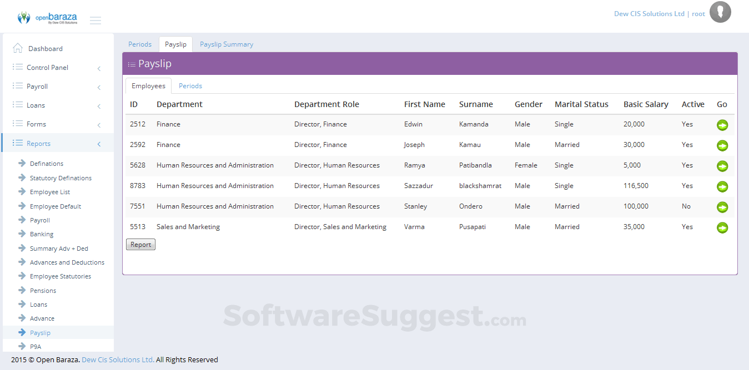Screen dimensions: 749x370
Task: Click the openBaraza logo
Action: tap(47, 17)
